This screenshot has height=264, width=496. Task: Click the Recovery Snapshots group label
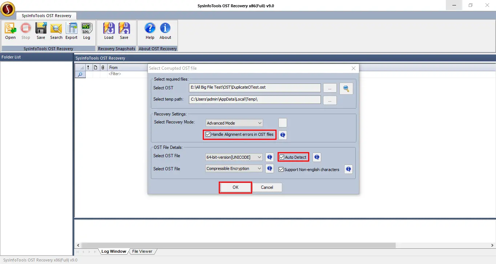(117, 49)
